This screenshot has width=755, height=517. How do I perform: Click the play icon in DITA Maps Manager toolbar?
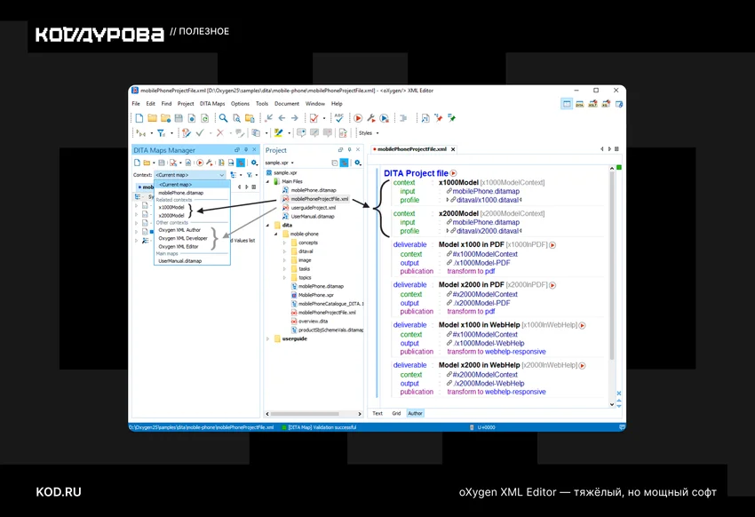(x=200, y=163)
